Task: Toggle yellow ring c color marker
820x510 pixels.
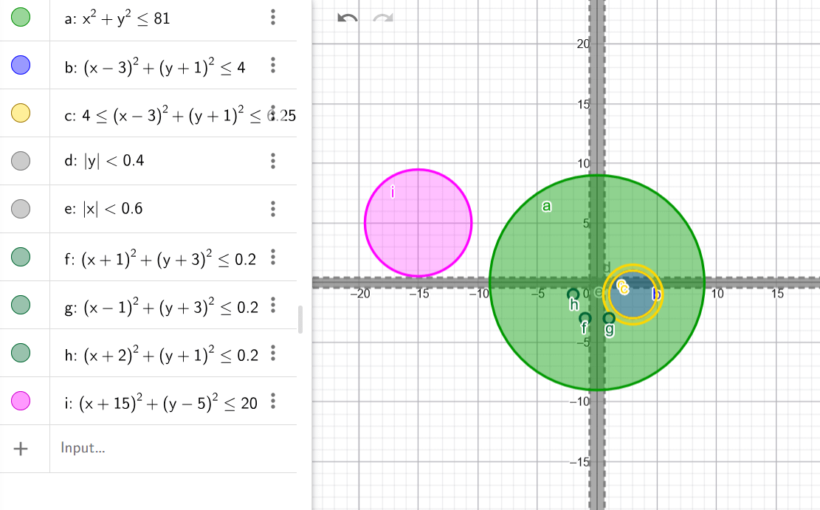Action: pyautogui.click(x=21, y=113)
